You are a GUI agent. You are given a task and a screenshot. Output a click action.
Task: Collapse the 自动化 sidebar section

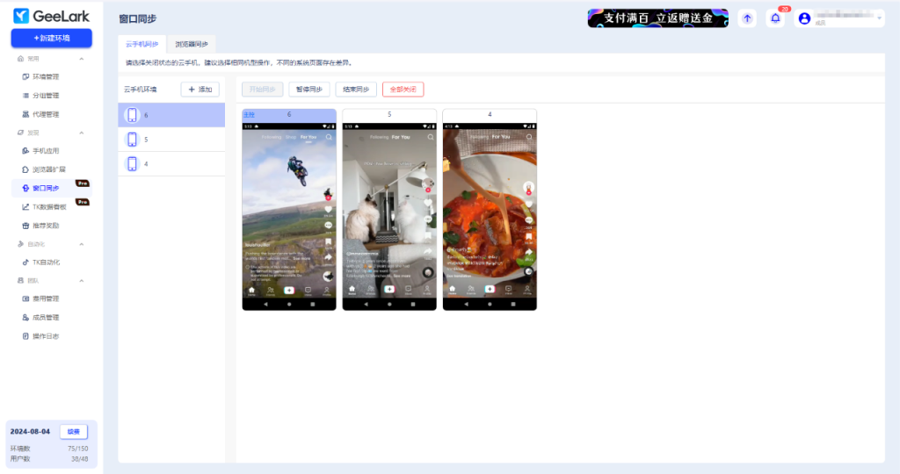coord(82,244)
